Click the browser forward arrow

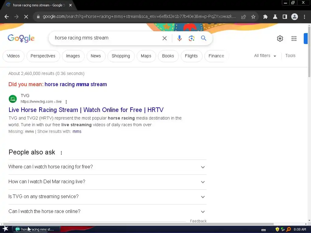tap(16, 17)
